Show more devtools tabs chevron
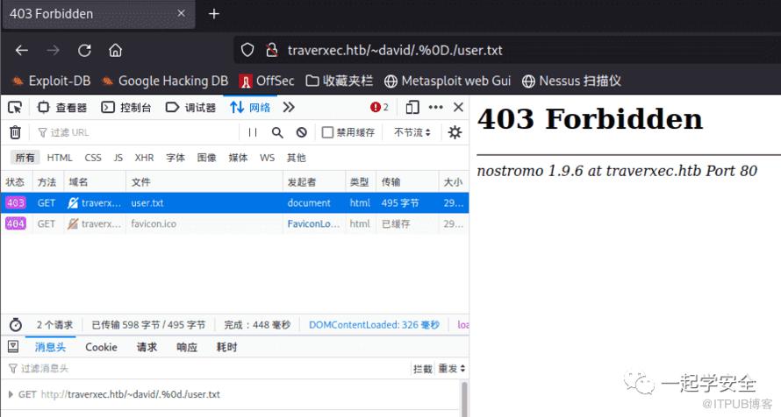Screen dimensions: 781x417 (289, 108)
